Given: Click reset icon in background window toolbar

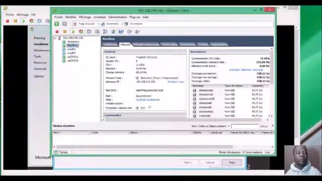Looking at the screenshot, I should pyautogui.click(x=32, y=21).
